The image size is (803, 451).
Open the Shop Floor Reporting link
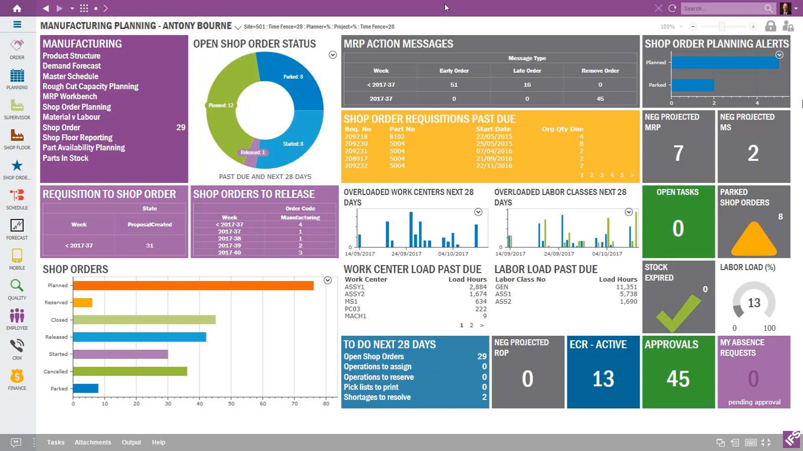(x=77, y=137)
